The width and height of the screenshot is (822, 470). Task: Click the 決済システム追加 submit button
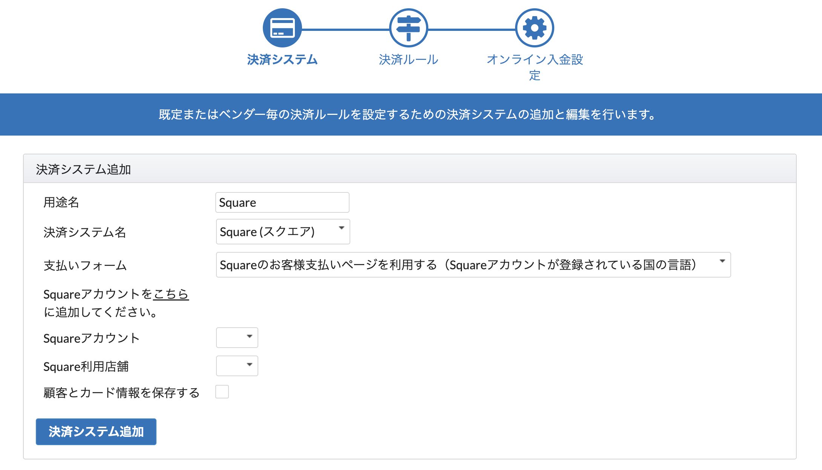point(96,432)
